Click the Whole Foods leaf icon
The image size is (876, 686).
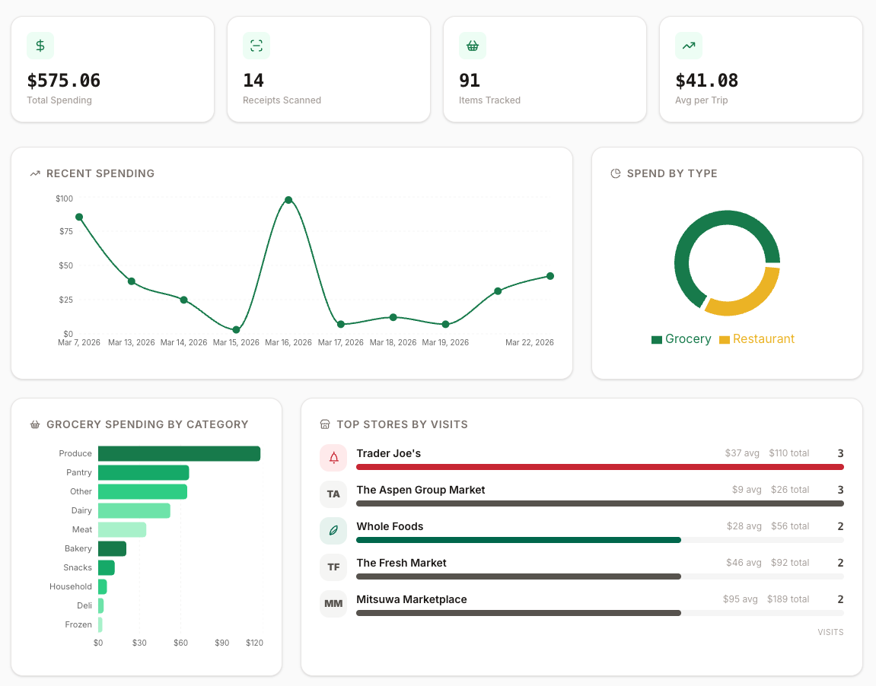pyautogui.click(x=333, y=530)
